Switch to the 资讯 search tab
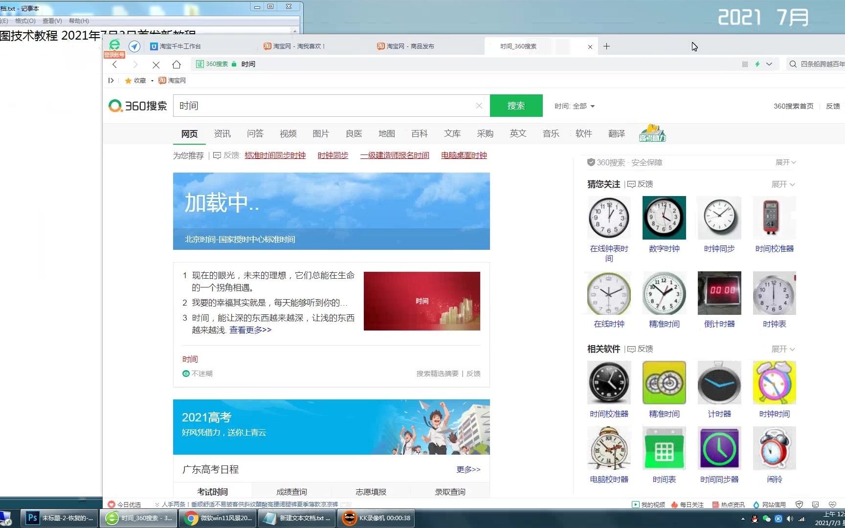 (x=222, y=133)
